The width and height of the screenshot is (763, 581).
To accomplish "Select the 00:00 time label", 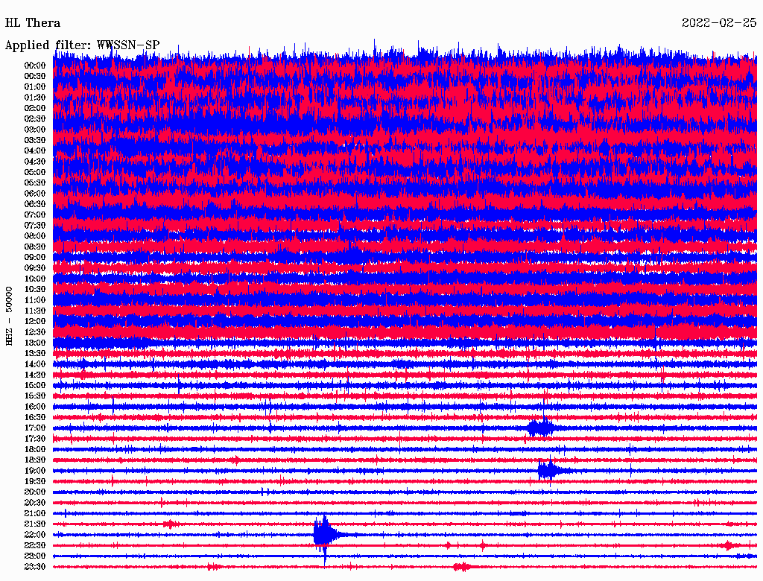I will click(x=35, y=66).
